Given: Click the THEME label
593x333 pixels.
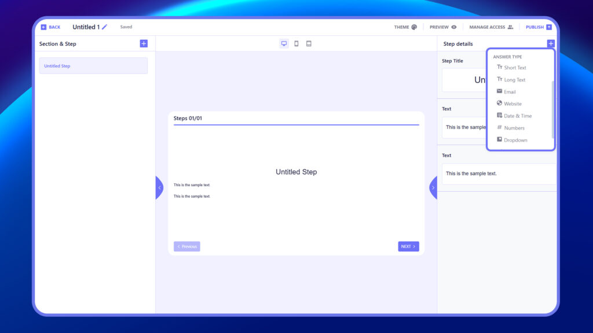Looking at the screenshot, I should pos(401,27).
